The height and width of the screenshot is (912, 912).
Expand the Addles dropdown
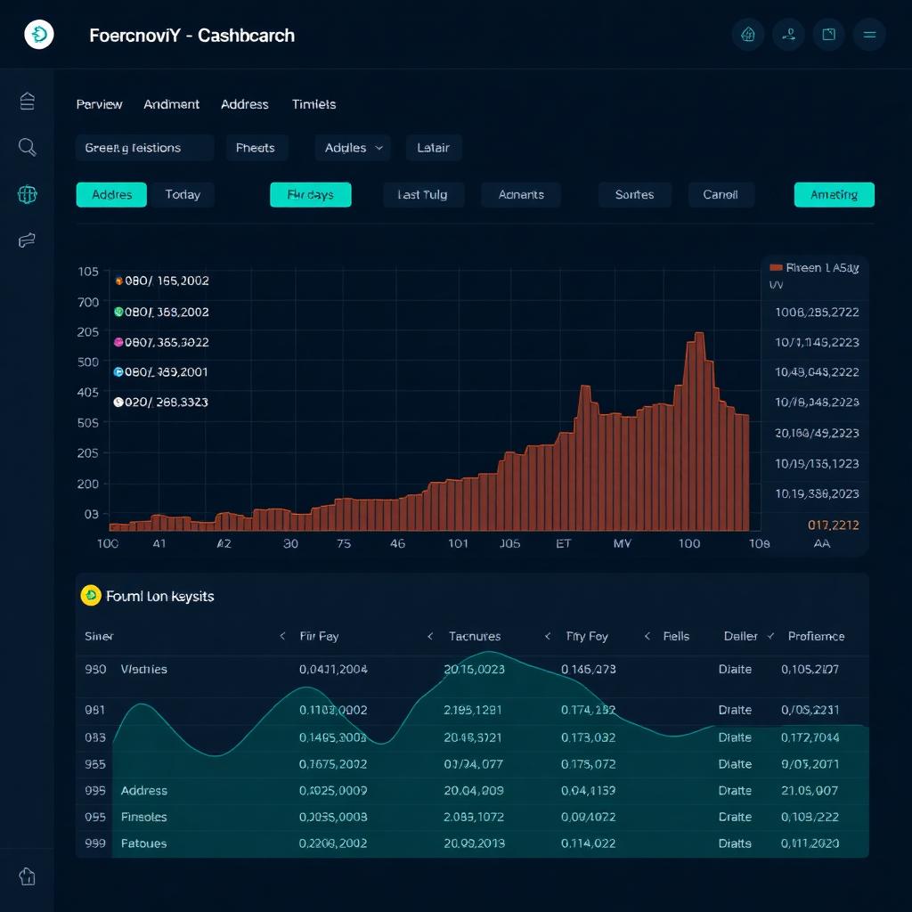tap(353, 148)
